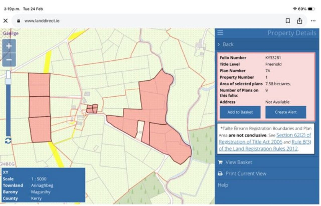Click the map zoom out minus button
This screenshot has height=206, width=321.
point(9,60)
